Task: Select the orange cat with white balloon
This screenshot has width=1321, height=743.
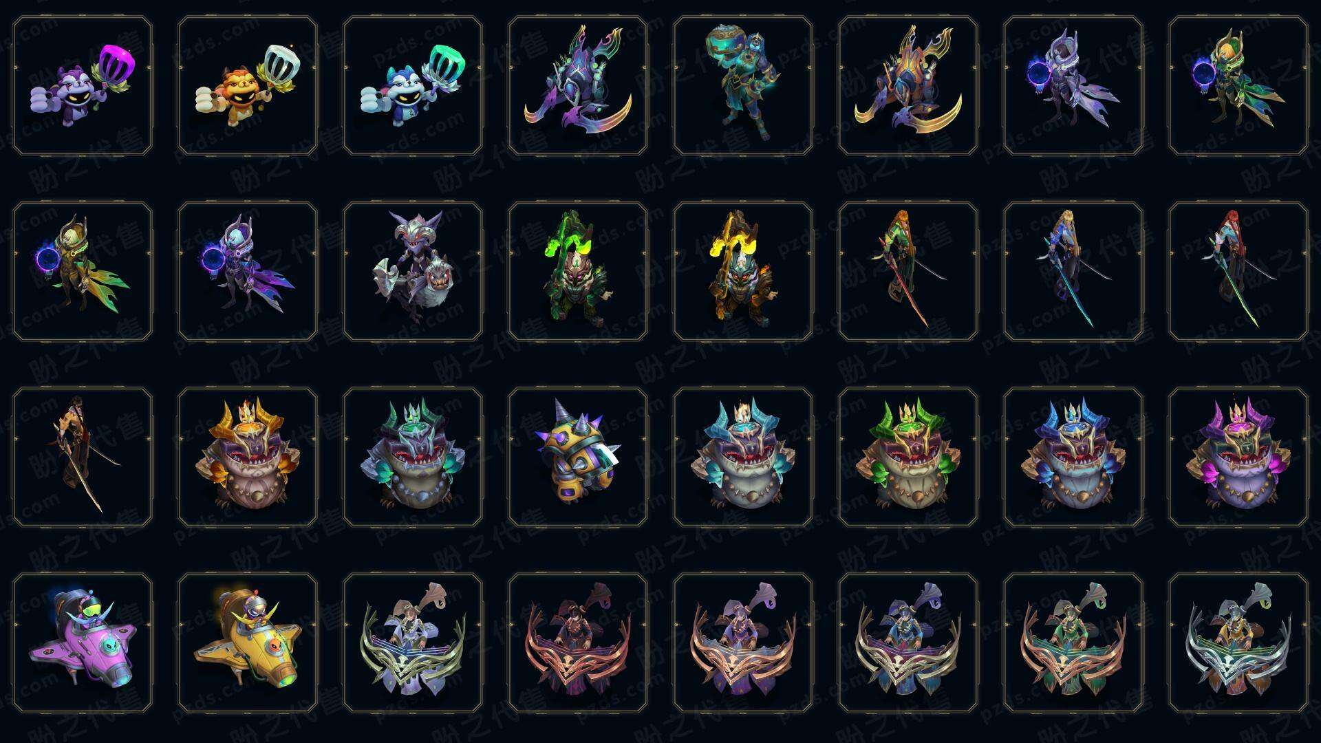Action: [x=248, y=86]
